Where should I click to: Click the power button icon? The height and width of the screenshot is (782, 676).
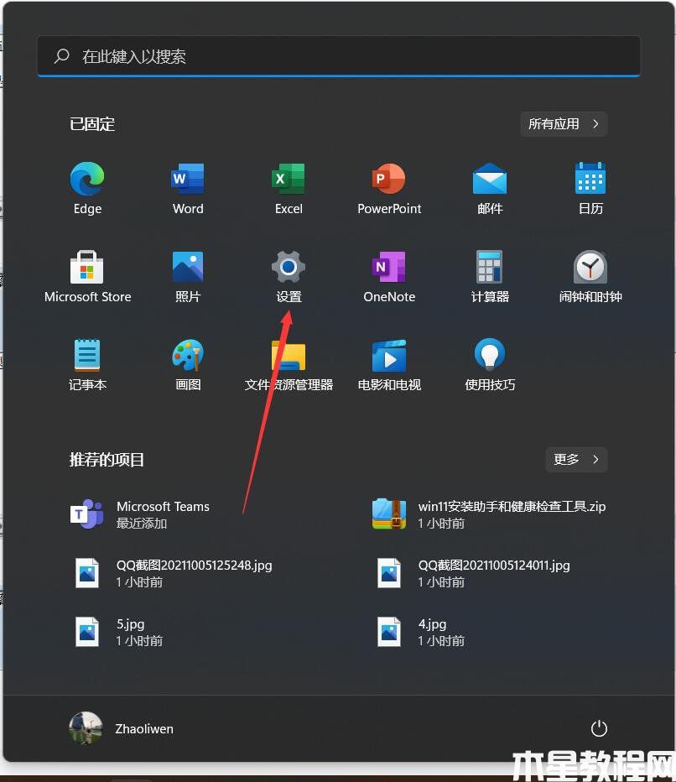[x=599, y=728]
